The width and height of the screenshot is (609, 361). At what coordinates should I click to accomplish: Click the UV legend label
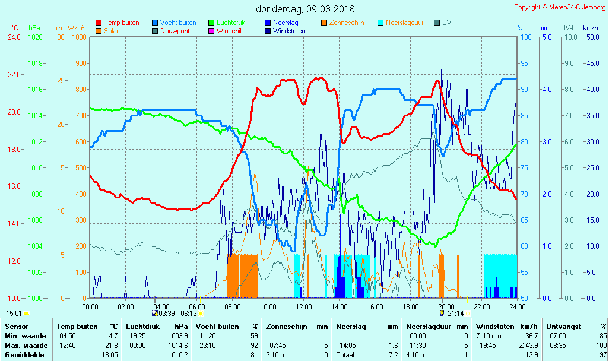446,23
